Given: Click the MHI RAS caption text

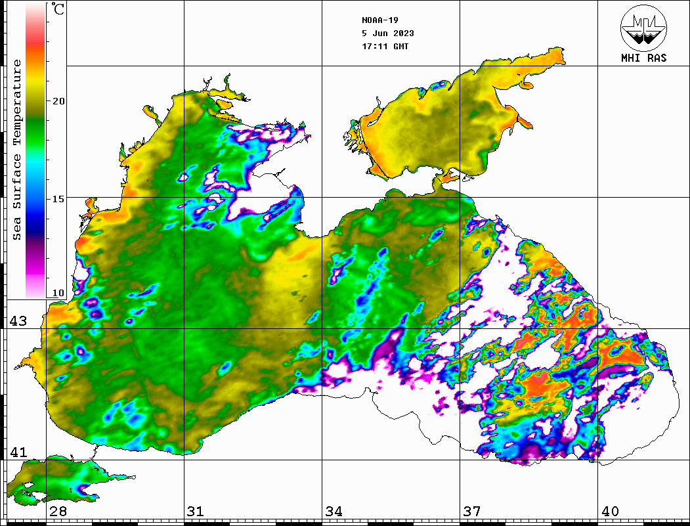Looking at the screenshot, I should point(643,58).
